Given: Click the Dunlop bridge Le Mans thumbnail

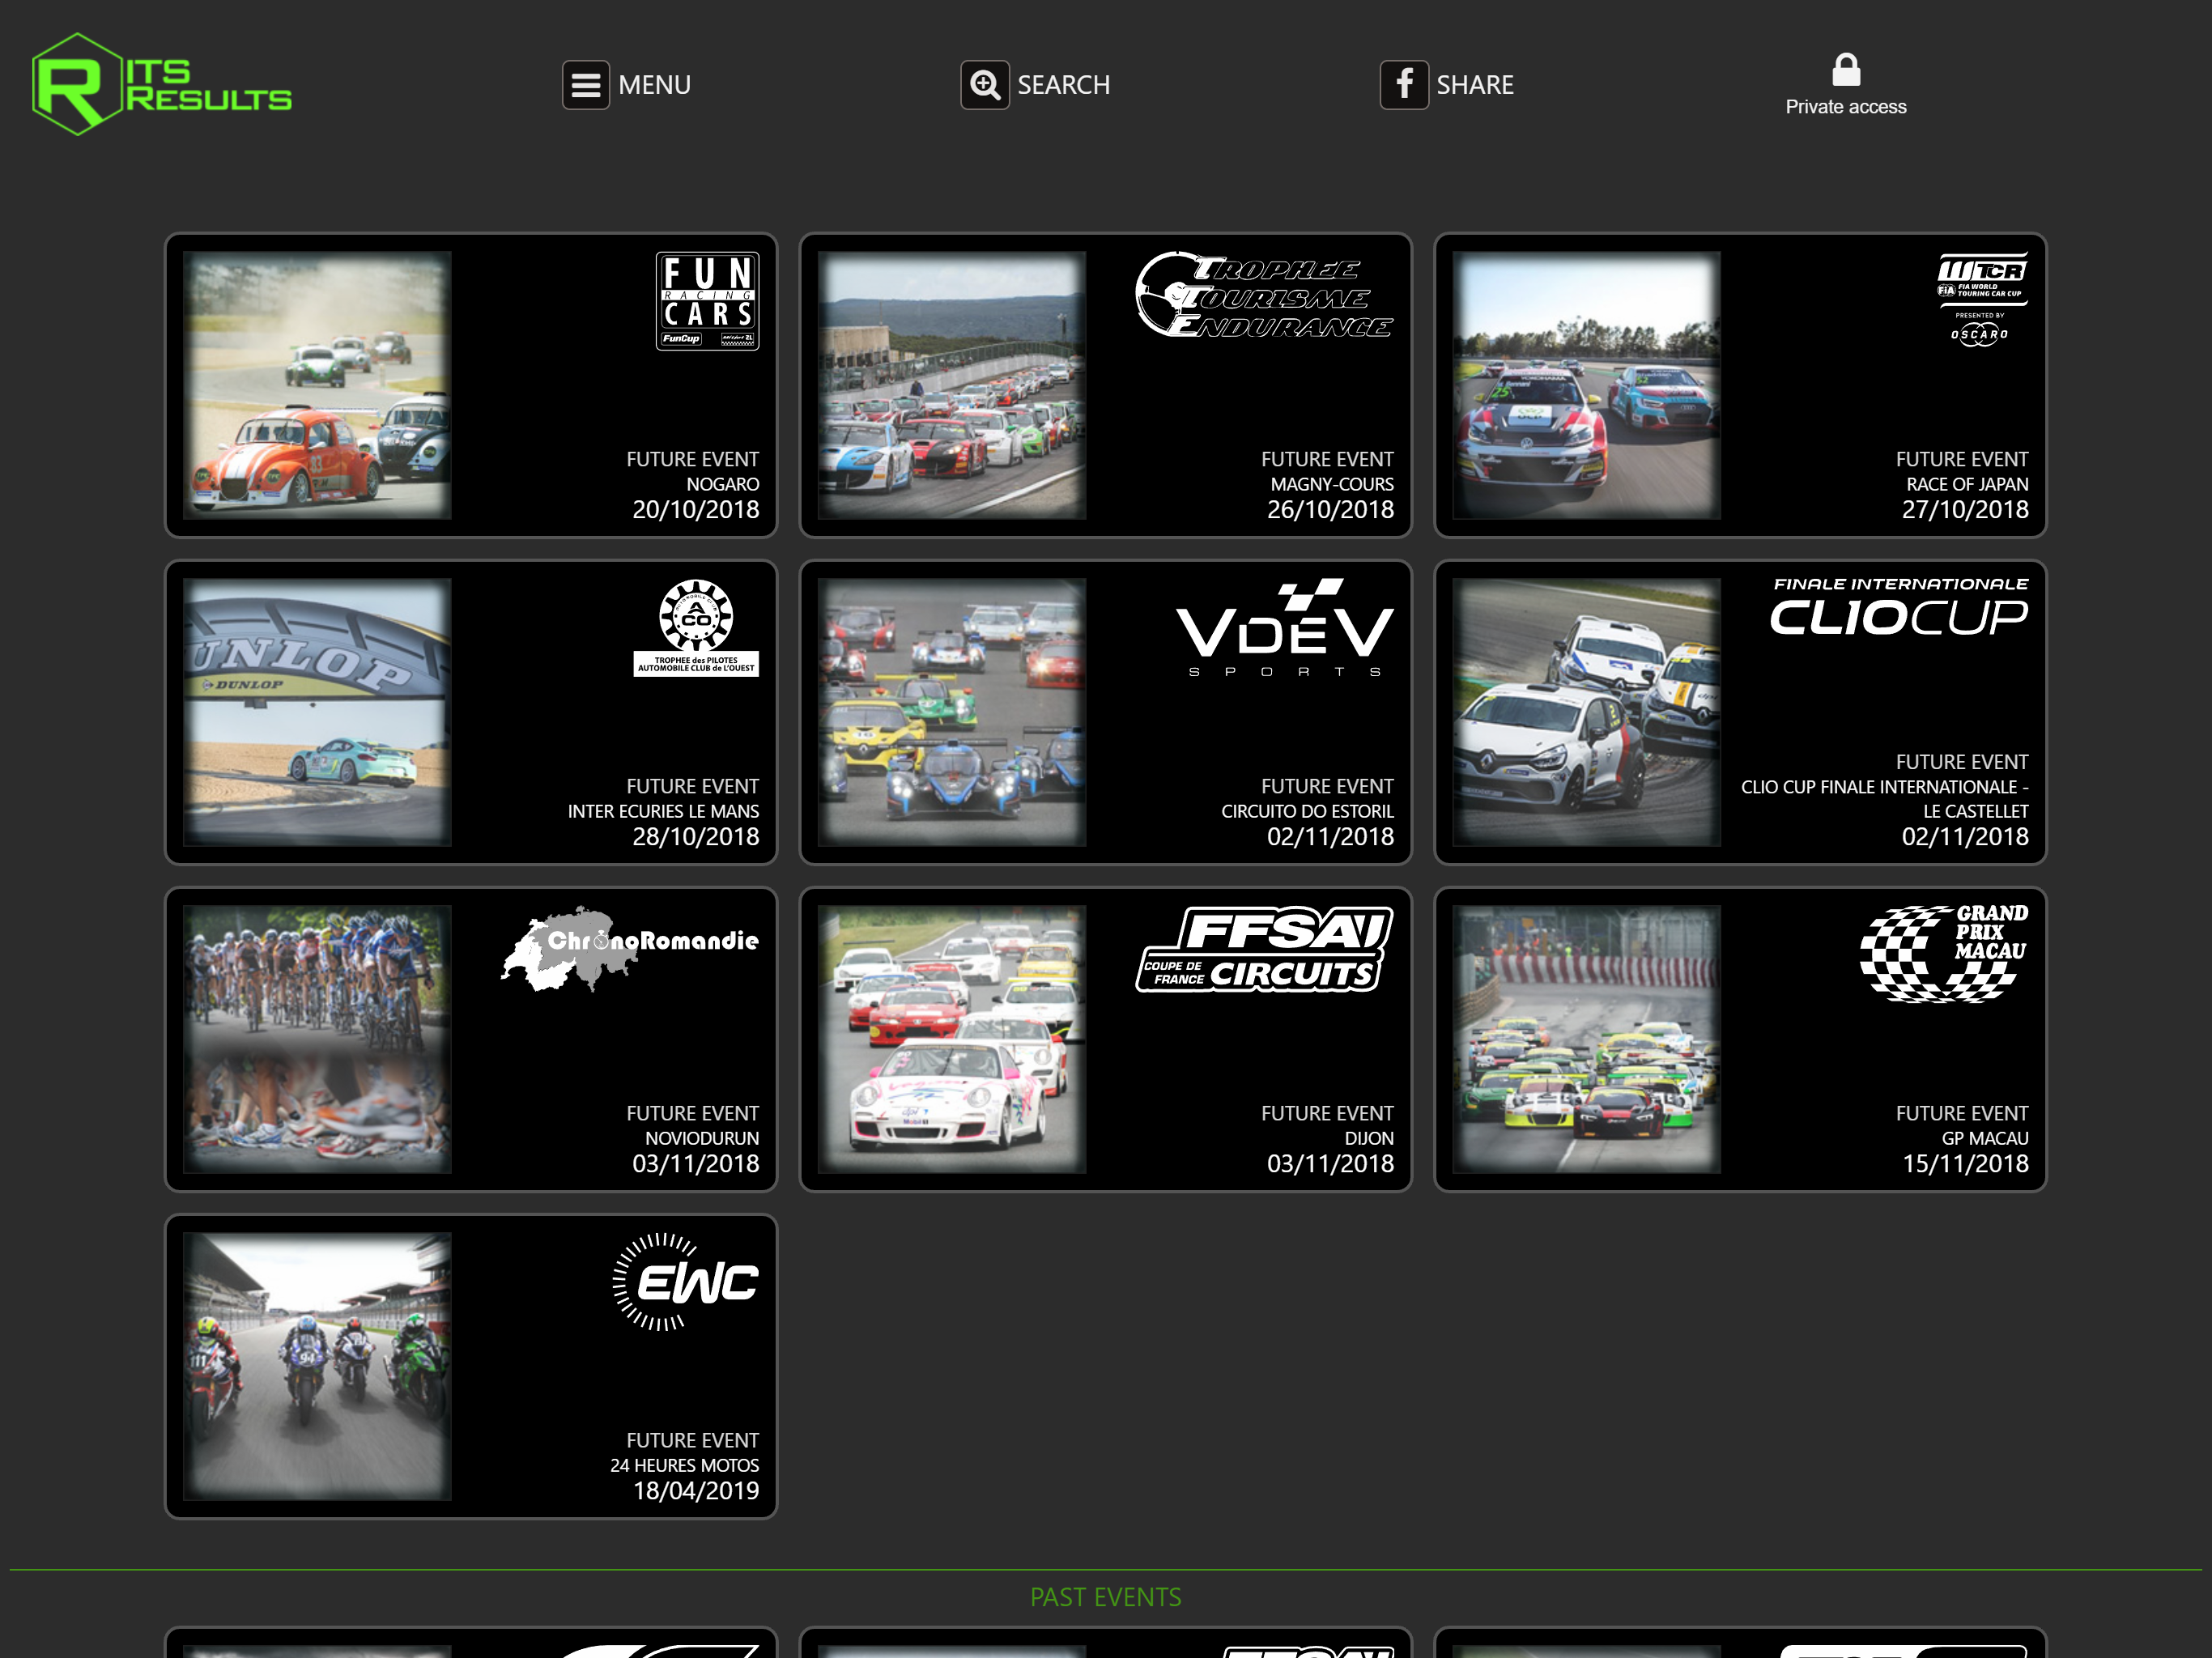Looking at the screenshot, I should pyautogui.click(x=317, y=712).
